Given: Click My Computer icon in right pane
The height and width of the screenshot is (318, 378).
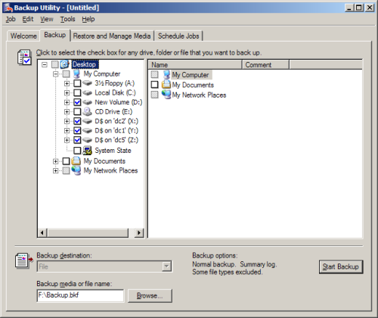Looking at the screenshot, I should pos(166,75).
